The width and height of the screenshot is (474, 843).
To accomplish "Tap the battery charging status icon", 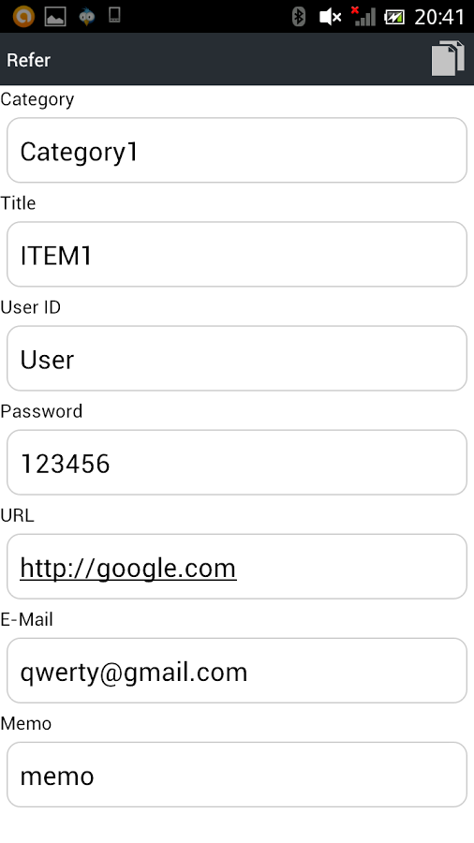I will (394, 17).
